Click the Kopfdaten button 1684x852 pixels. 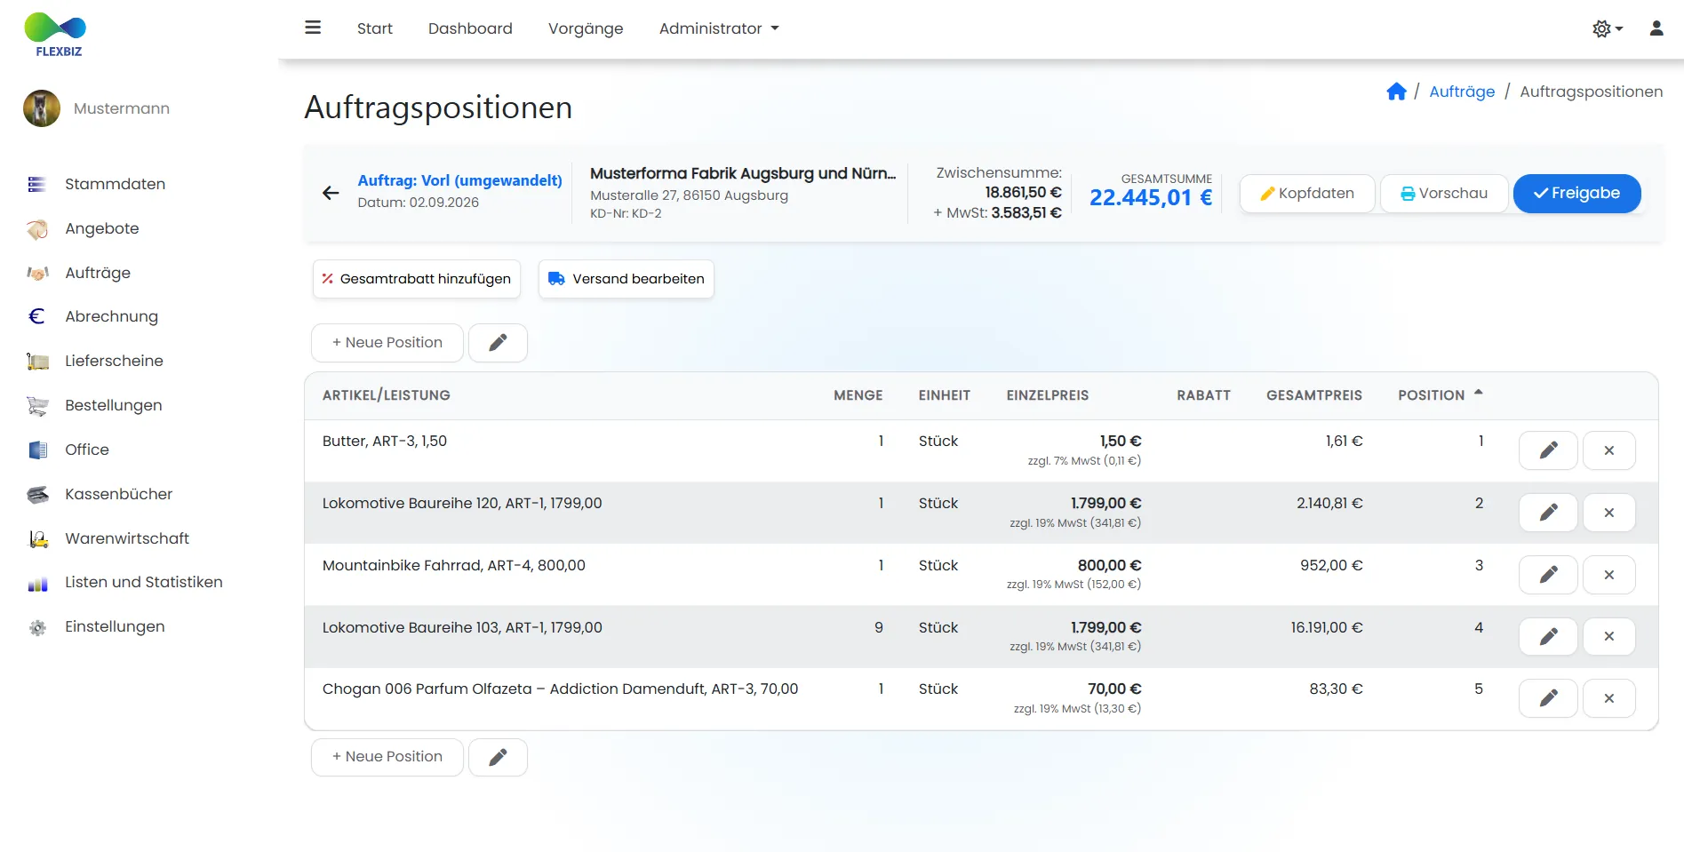pos(1307,194)
